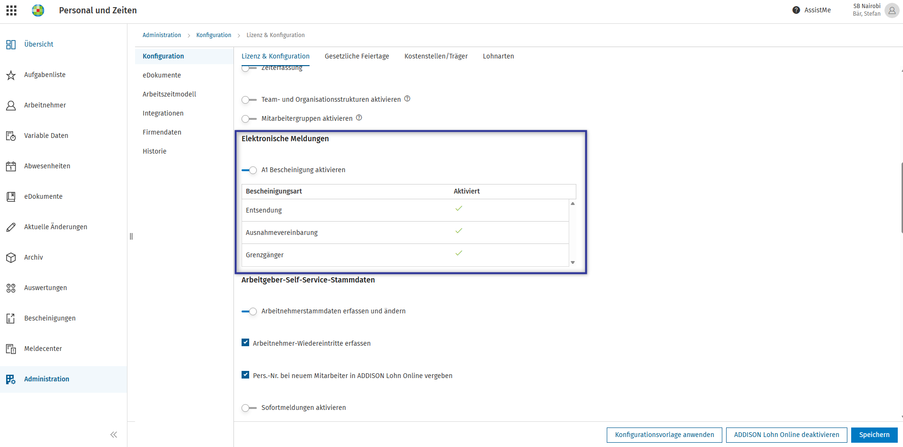The width and height of the screenshot is (903, 447).
Task: Open Integrationen in the submenu
Action: coord(163,113)
